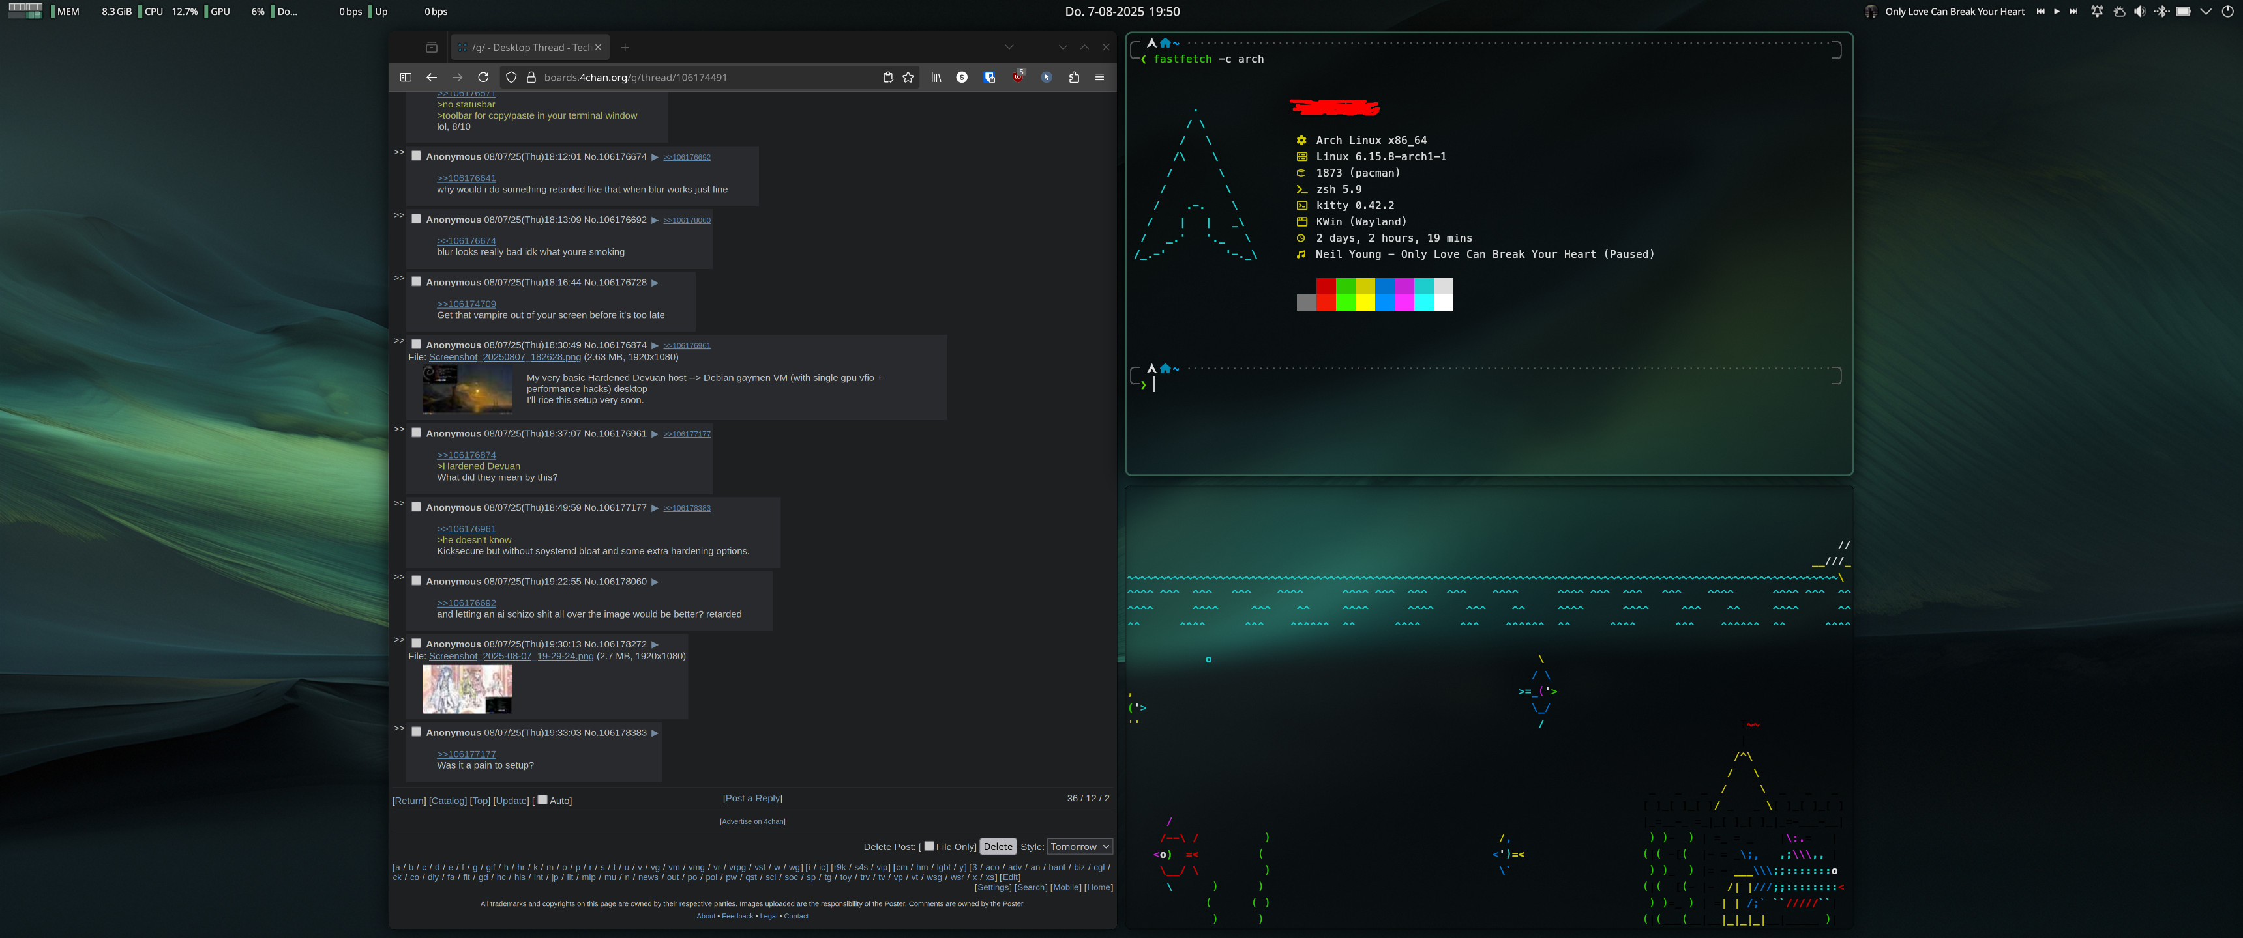
Task: Open the Firefox hamburger application menu
Action: click(x=1100, y=78)
